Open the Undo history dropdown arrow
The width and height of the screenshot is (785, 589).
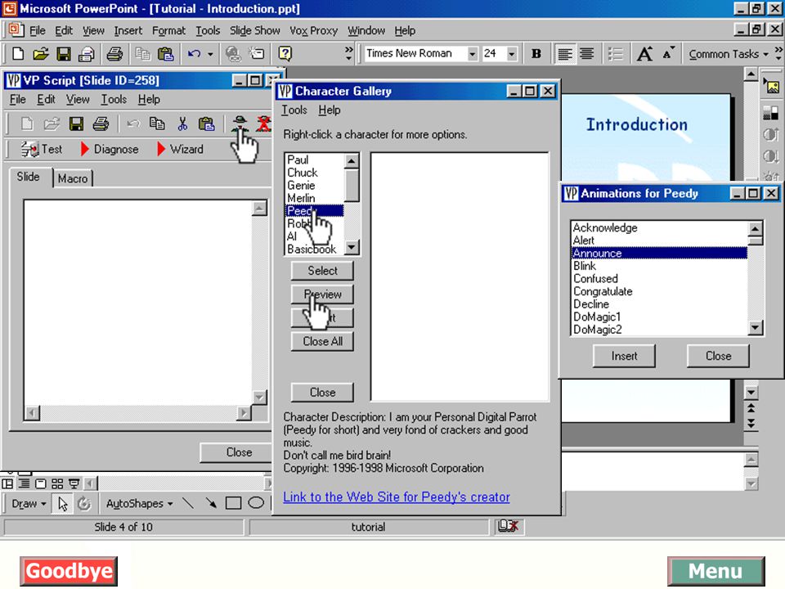pyautogui.click(x=210, y=54)
